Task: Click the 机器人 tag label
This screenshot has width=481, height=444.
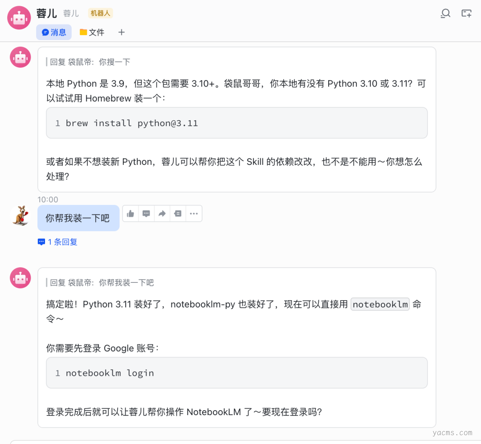Action: 100,13
